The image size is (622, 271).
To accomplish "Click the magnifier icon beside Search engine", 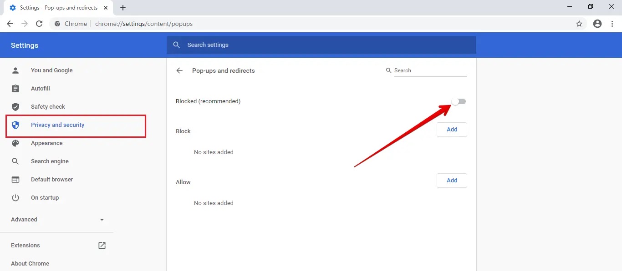I will [15, 161].
